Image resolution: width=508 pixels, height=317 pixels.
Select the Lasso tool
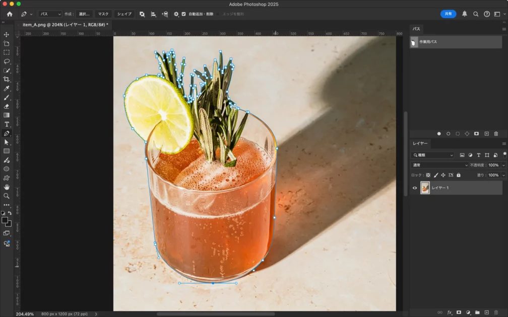point(7,61)
